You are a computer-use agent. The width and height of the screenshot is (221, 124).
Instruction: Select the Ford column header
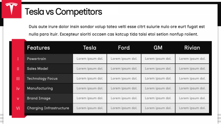(124, 48)
